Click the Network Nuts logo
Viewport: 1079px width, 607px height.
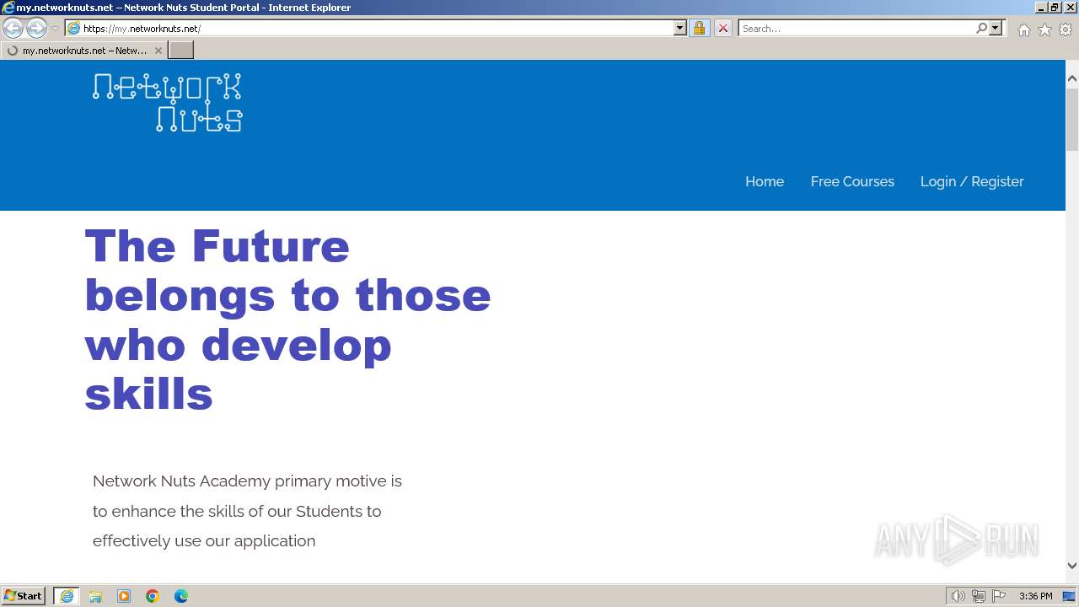coord(167,103)
